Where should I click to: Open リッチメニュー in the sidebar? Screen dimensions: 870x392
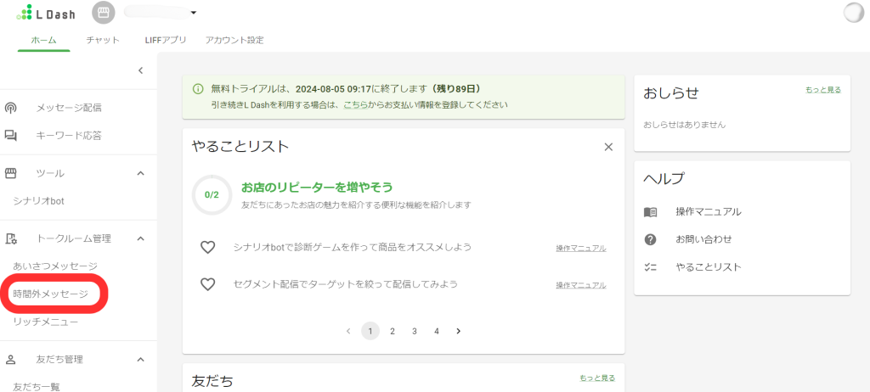[x=46, y=322]
